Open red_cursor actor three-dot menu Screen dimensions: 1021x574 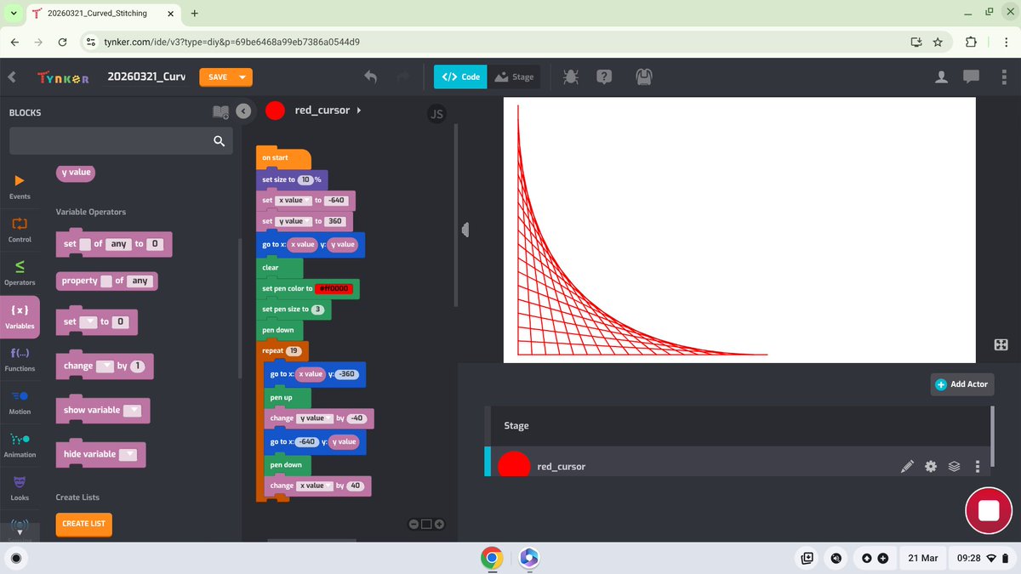click(978, 466)
